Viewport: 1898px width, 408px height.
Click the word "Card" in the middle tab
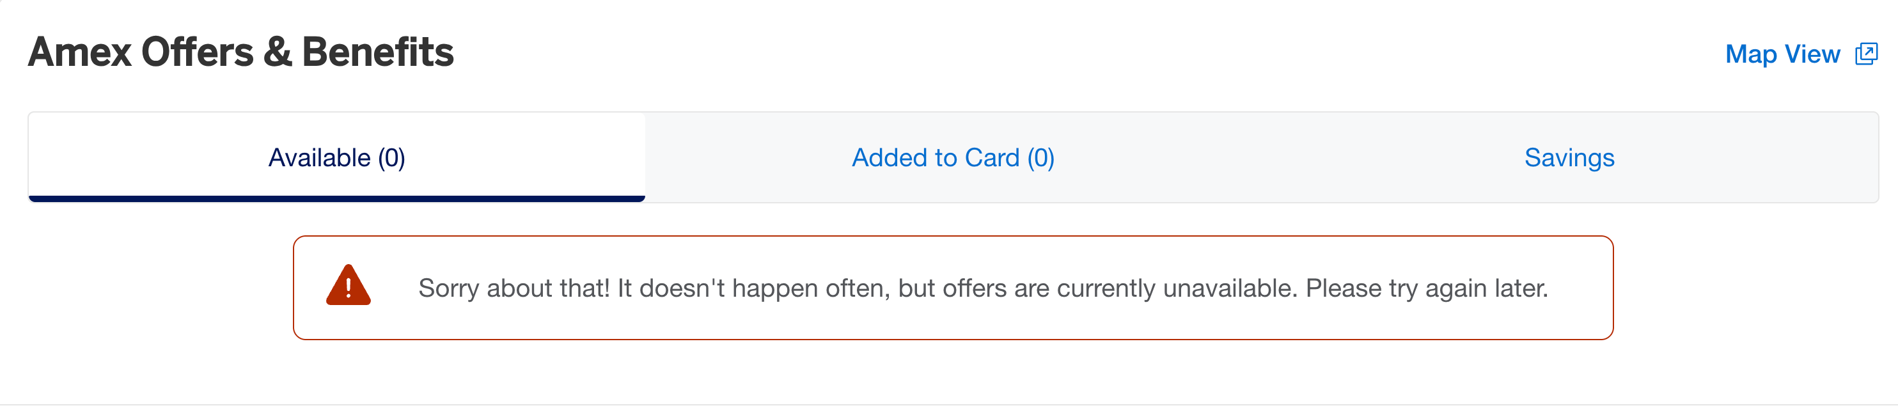[992, 157]
